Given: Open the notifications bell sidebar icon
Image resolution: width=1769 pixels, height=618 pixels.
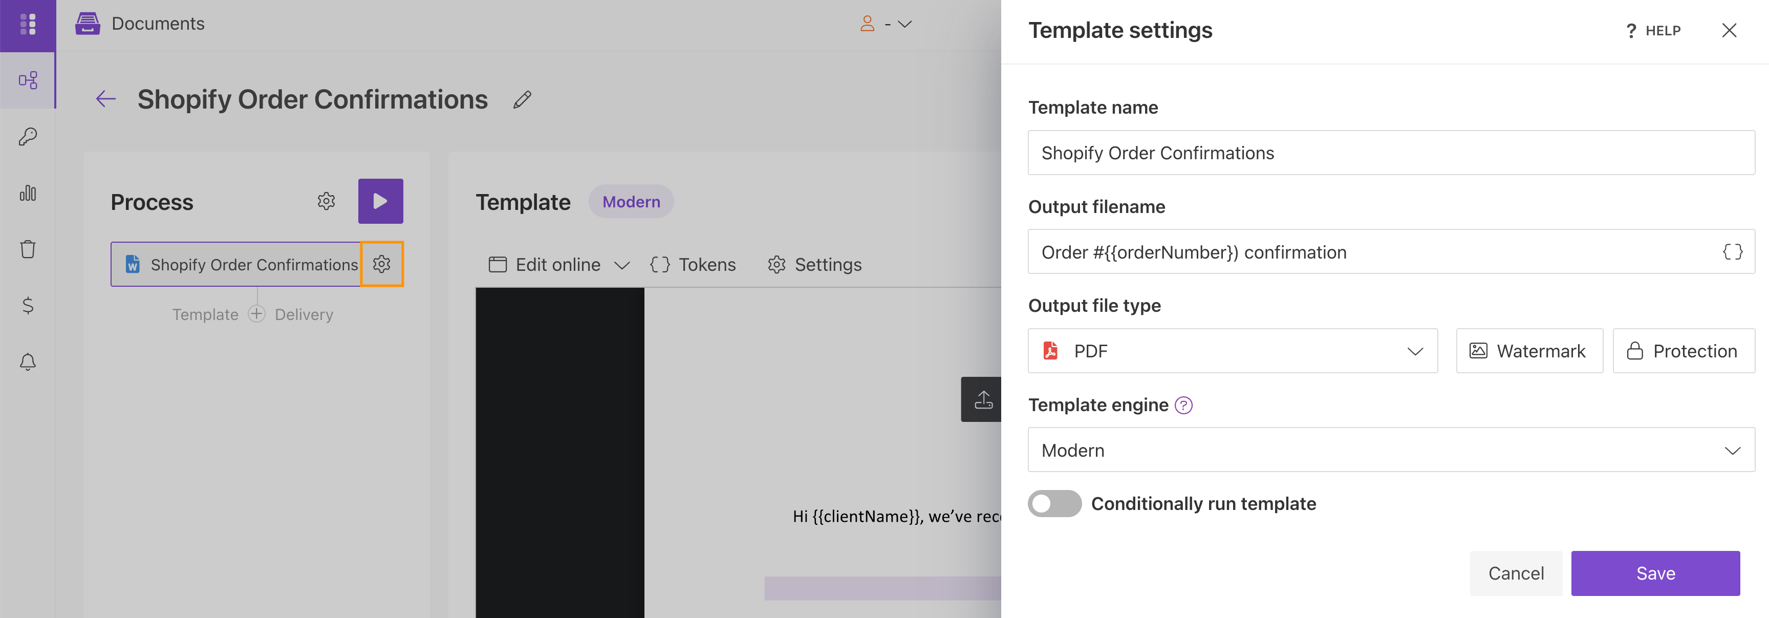Looking at the screenshot, I should [28, 361].
